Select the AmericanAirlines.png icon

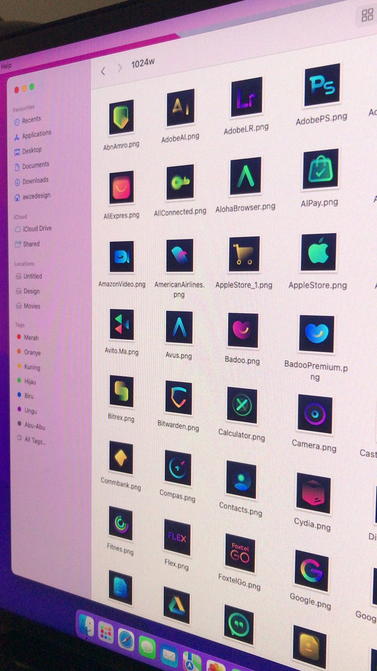pyautogui.click(x=179, y=256)
